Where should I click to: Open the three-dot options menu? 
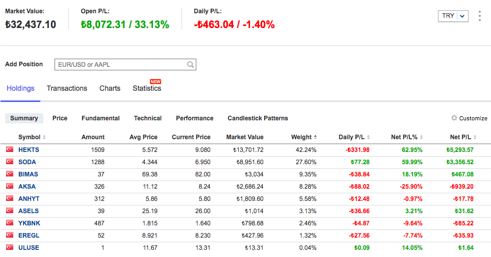[x=479, y=16]
